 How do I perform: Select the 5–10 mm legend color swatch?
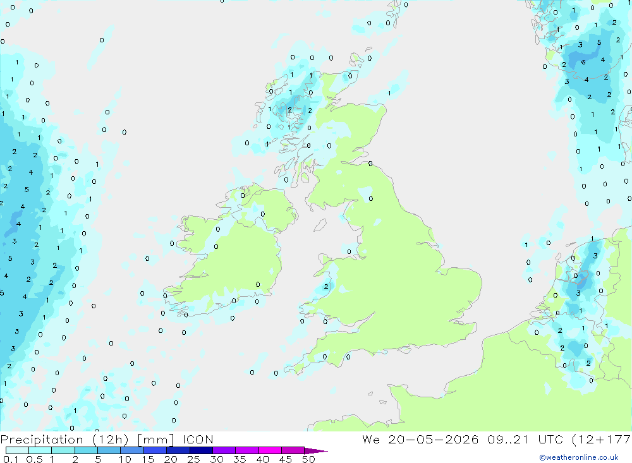point(109,450)
